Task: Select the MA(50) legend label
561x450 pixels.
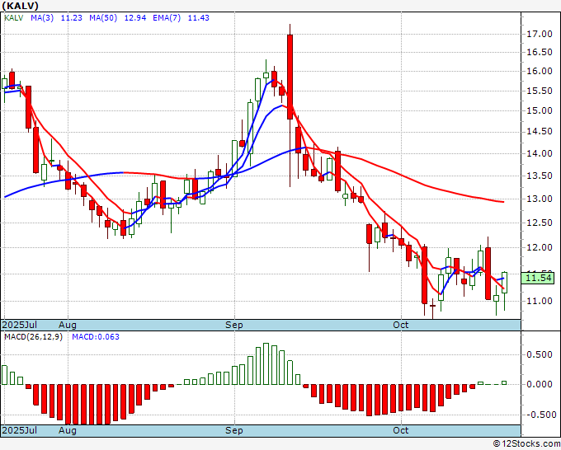Action: 103,18
